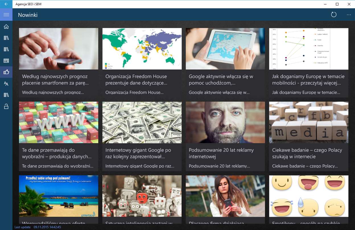Click the 'Agencja SEO i SEM' window title

coord(28,4)
